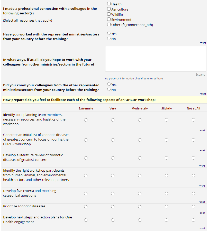Expand the colleagues text box
209x231 pixels.
tap(200, 75)
